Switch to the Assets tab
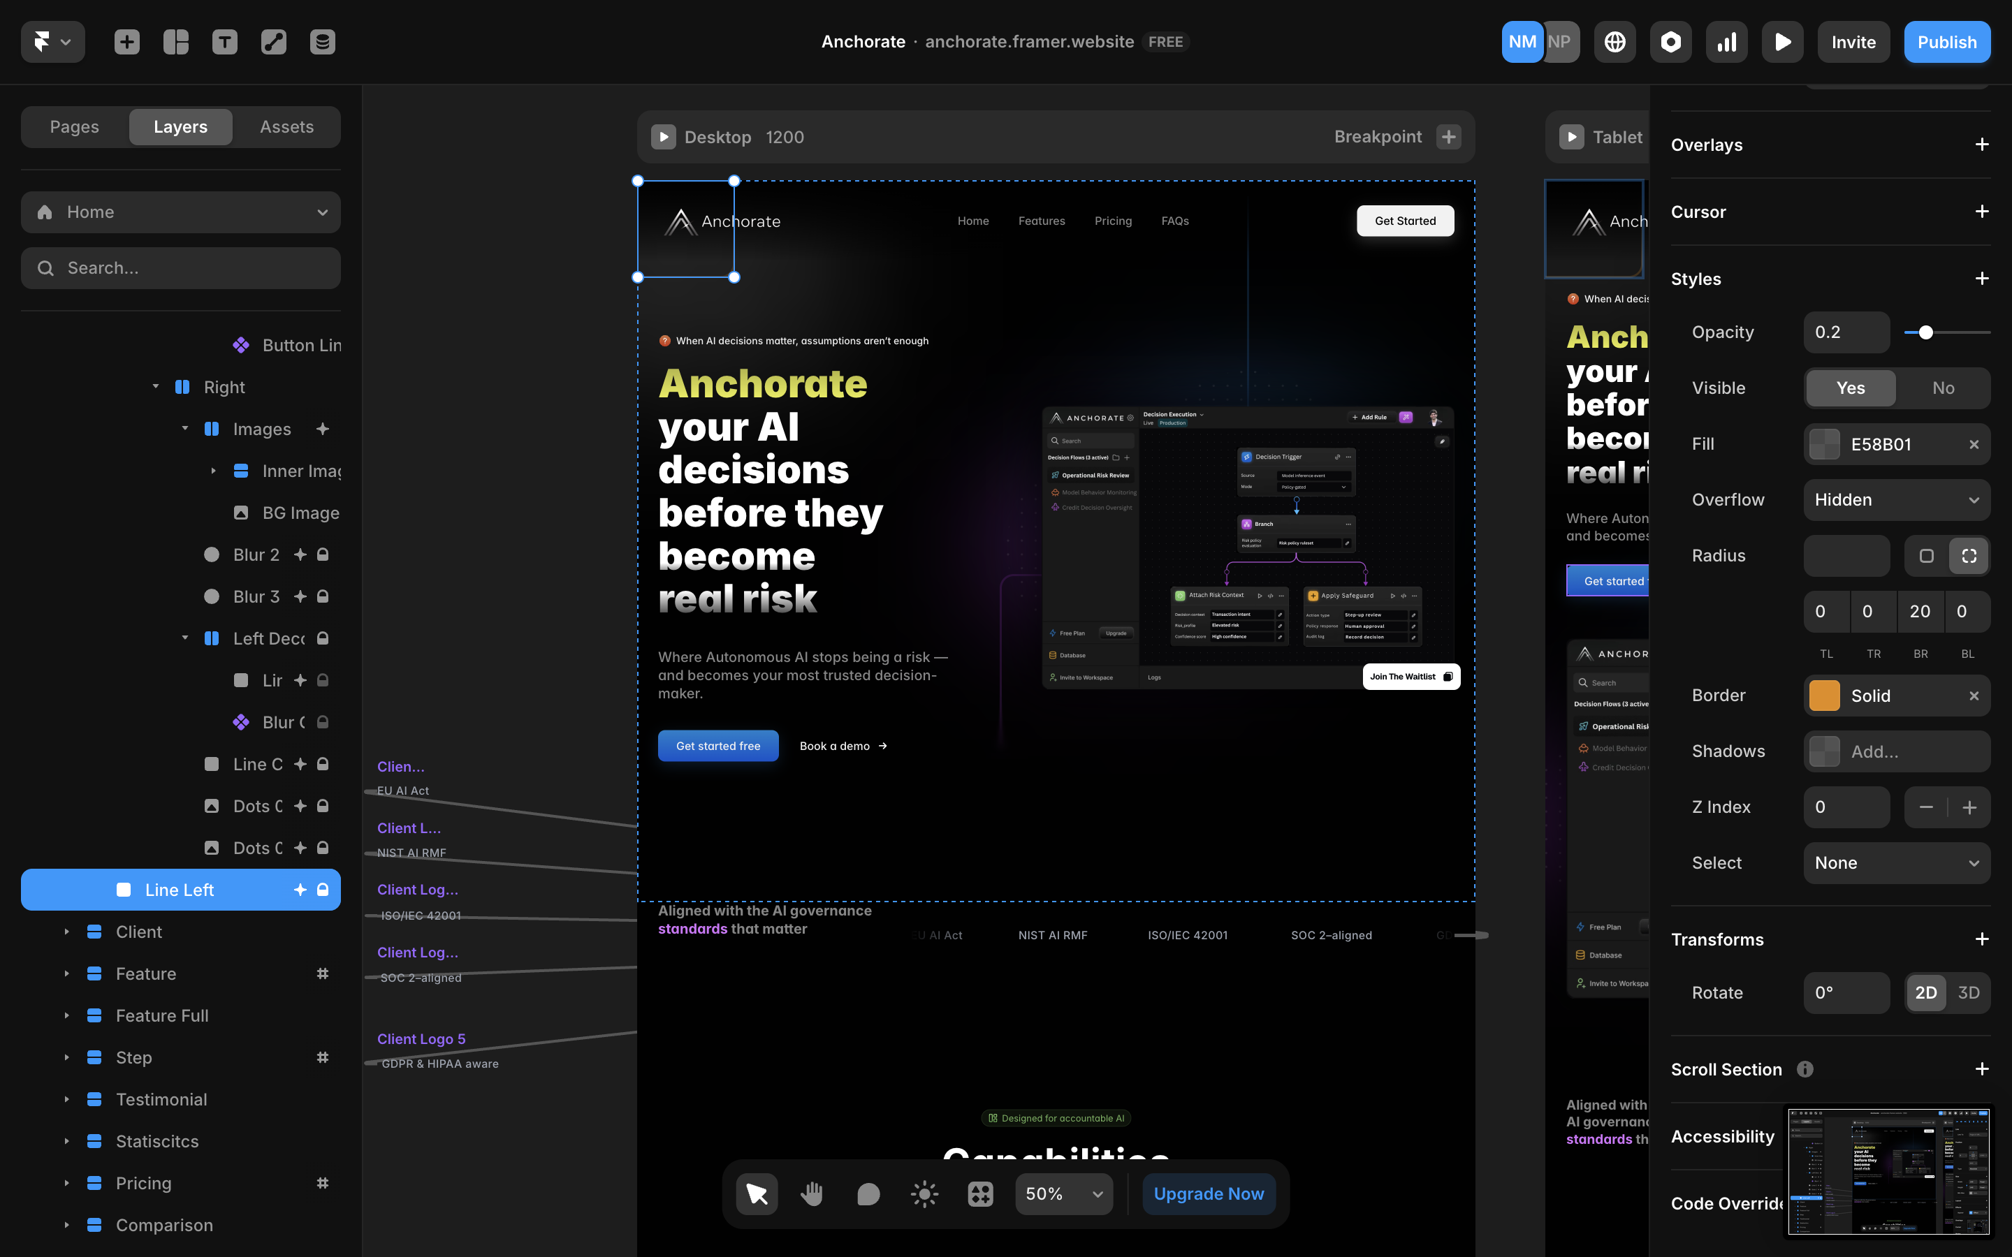Image resolution: width=2012 pixels, height=1257 pixels. 286,126
